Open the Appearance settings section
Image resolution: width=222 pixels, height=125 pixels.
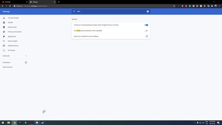[12, 36]
